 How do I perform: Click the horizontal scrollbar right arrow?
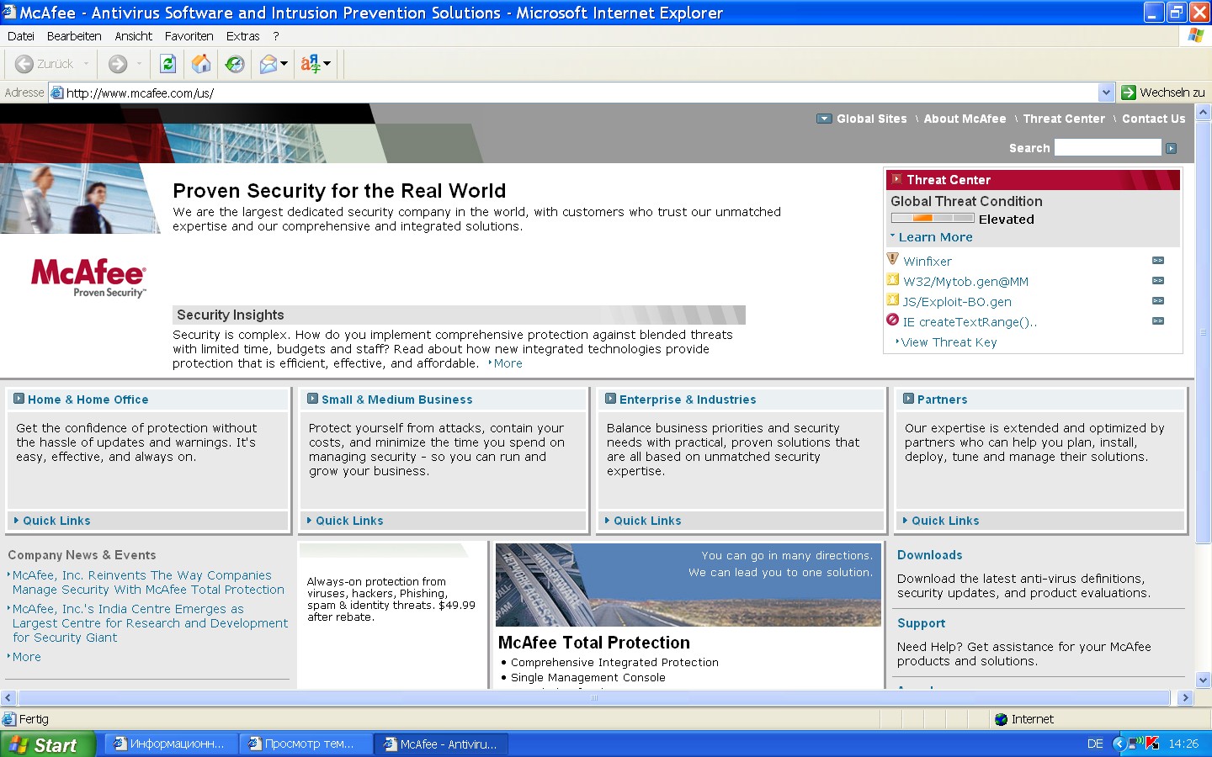(x=1185, y=697)
